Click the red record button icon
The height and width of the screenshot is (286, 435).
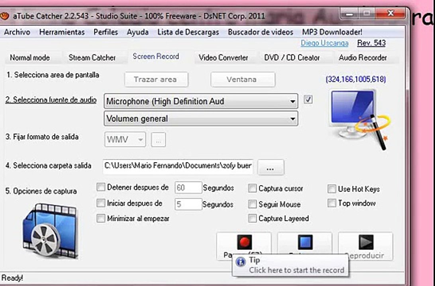(245, 242)
